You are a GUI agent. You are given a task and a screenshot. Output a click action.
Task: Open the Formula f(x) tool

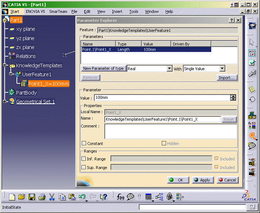click(120, 197)
